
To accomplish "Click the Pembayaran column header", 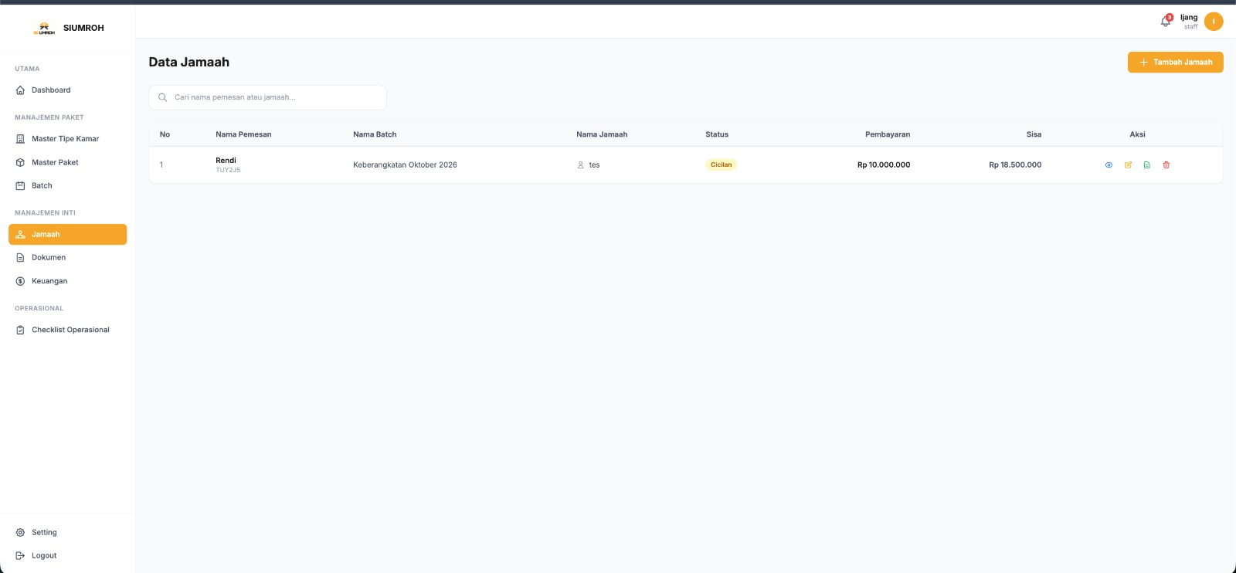I will coord(888,134).
